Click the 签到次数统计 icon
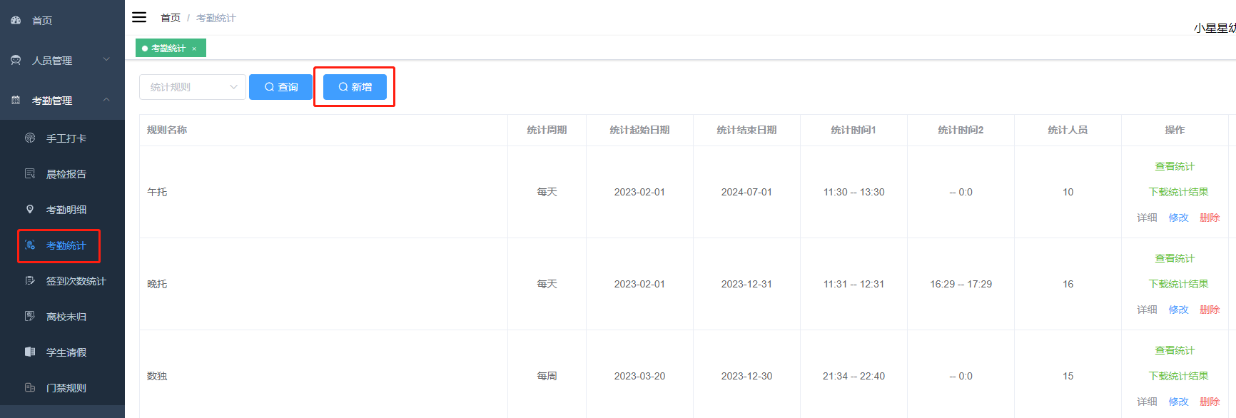 (30, 281)
